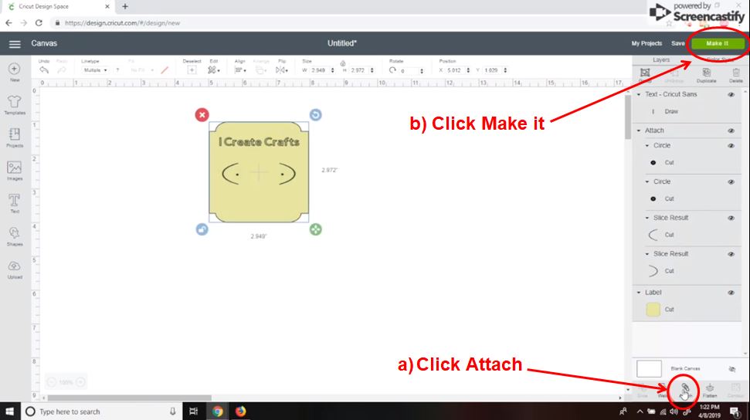Viewport: 750px width, 420px height.
Task: Open a new browser tab
Action: point(125,7)
